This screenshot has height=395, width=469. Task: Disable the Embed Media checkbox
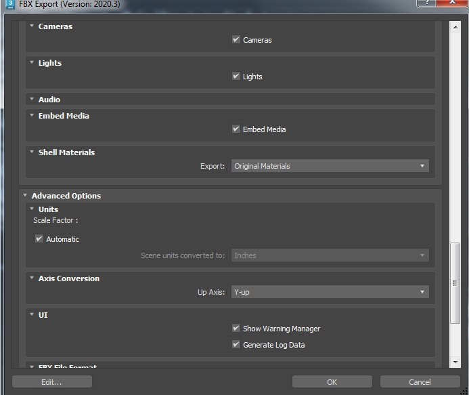(x=236, y=129)
